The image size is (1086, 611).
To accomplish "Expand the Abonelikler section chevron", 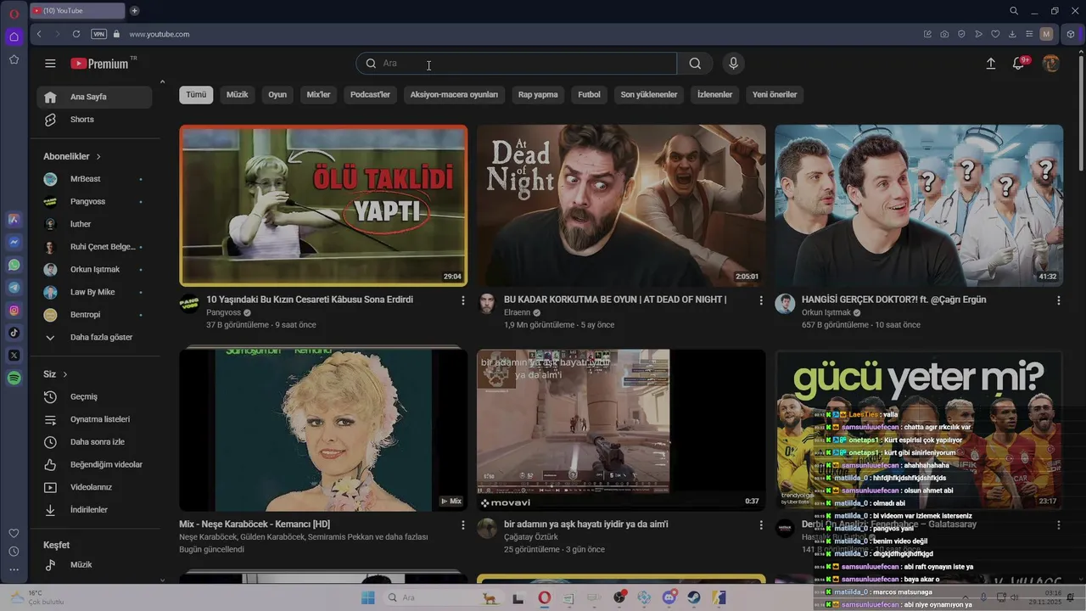I will 98,157.
